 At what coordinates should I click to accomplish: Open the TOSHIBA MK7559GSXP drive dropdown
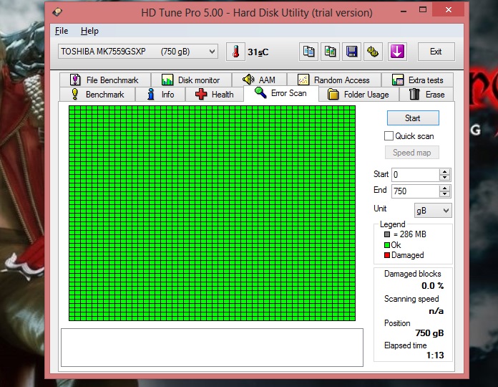tap(138, 52)
